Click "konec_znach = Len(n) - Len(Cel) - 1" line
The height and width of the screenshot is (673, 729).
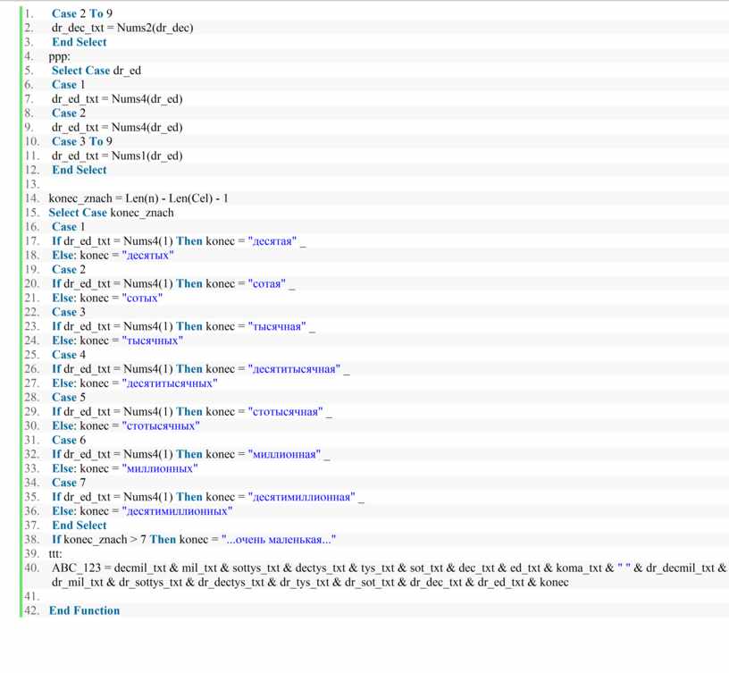click(x=138, y=198)
